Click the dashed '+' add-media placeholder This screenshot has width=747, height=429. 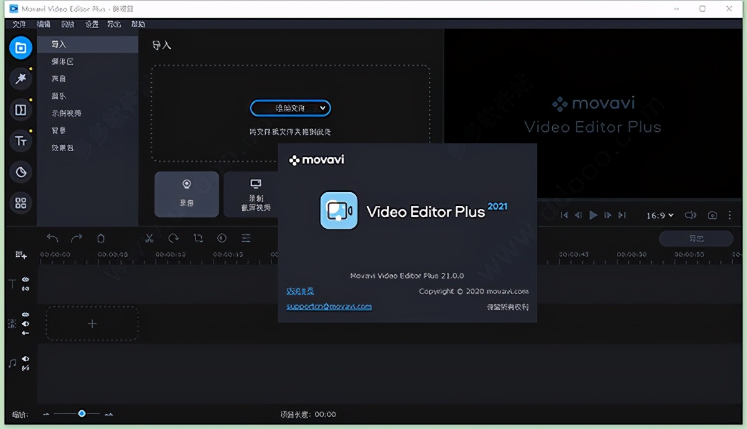click(92, 323)
